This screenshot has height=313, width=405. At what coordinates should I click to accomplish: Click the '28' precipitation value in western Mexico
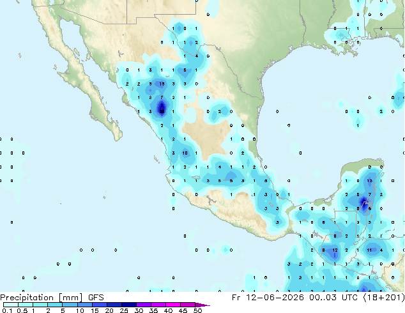click(x=162, y=112)
